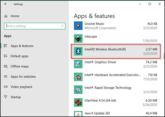The image size is (165, 117).
Task: Click the Home house icon
Action: 6,16
